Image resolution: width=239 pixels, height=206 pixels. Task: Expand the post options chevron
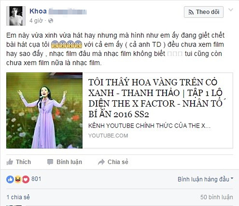231,10
